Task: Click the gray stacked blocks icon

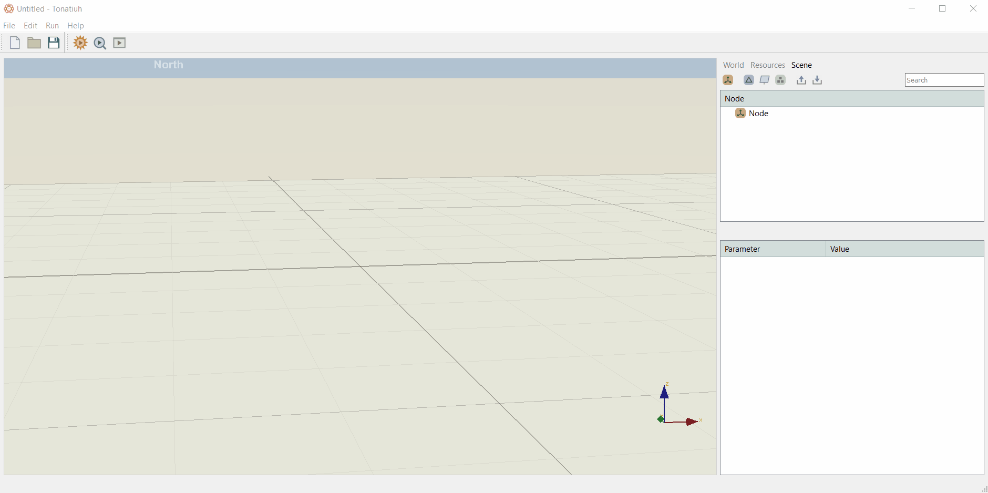Action: [x=780, y=80]
